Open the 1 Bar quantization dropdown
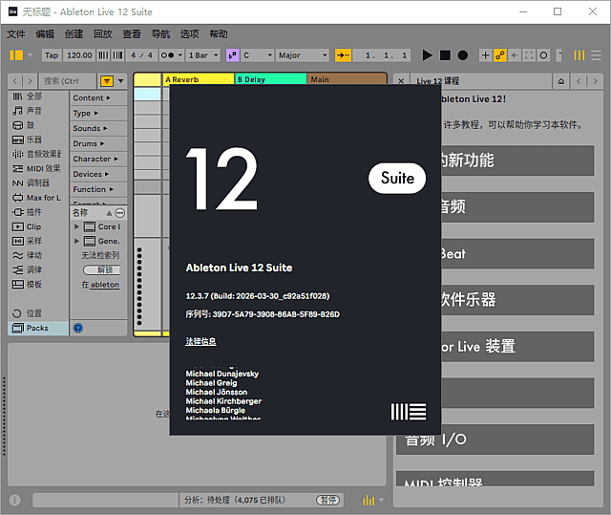 point(204,55)
